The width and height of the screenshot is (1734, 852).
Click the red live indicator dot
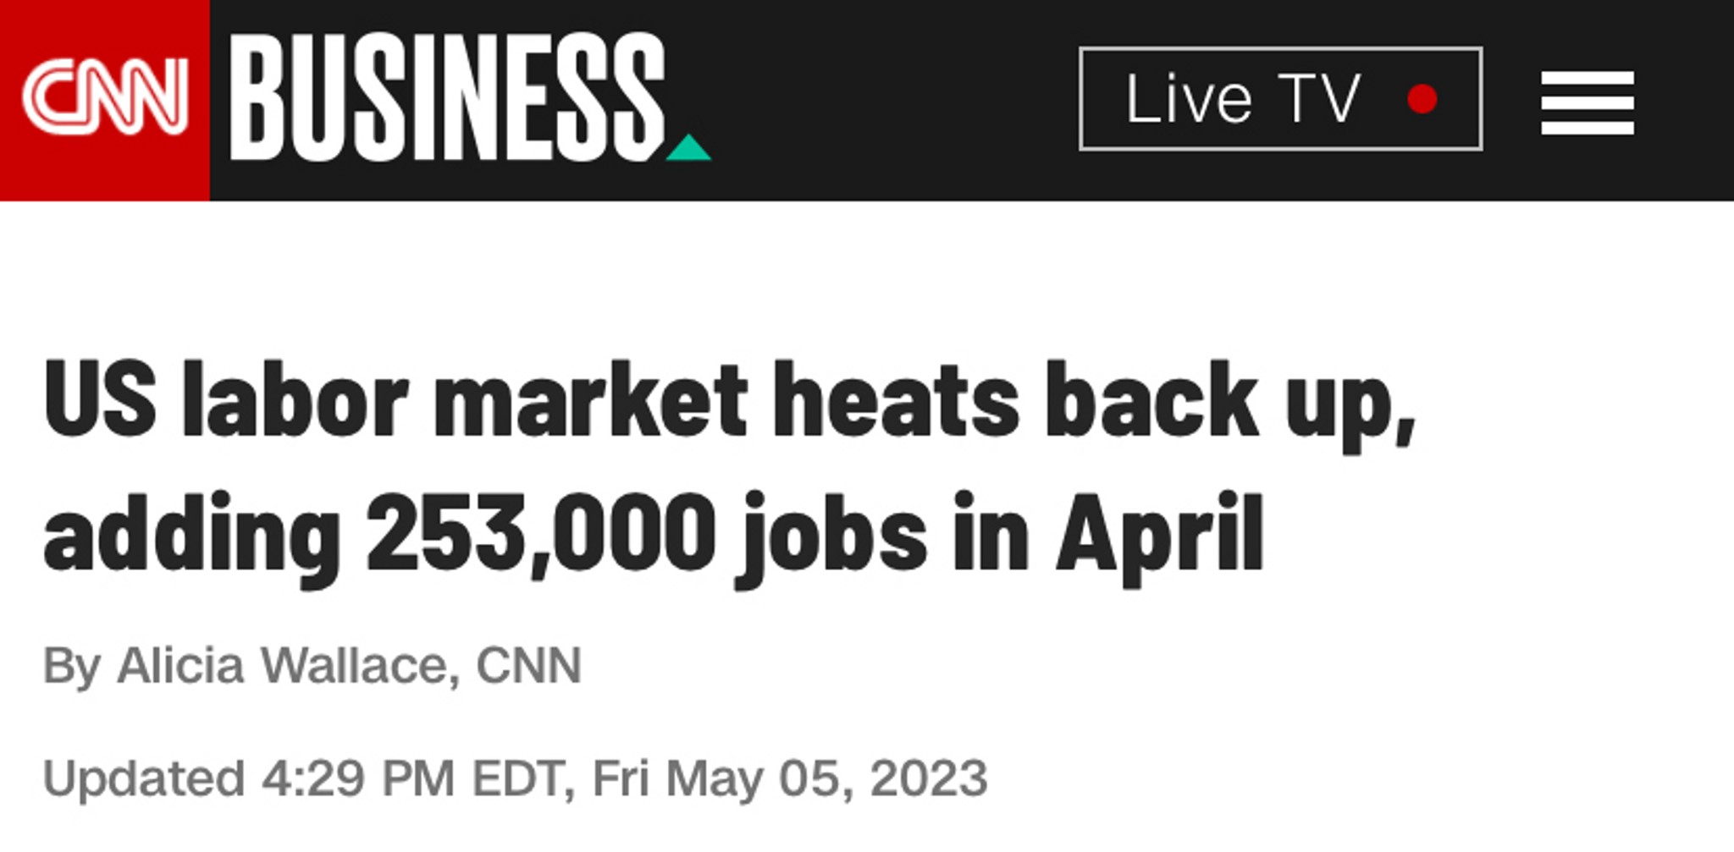(1422, 99)
